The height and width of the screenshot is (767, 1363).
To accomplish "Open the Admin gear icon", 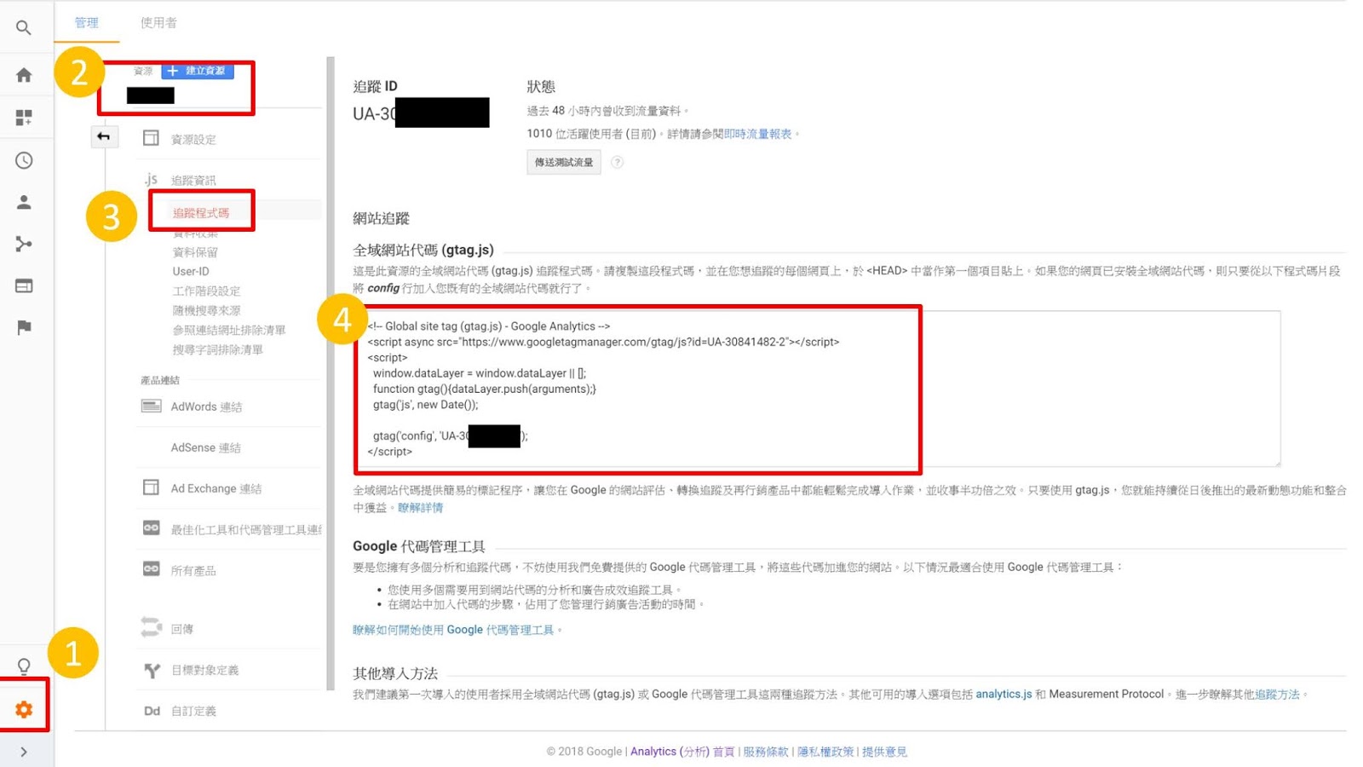I will coord(24,709).
